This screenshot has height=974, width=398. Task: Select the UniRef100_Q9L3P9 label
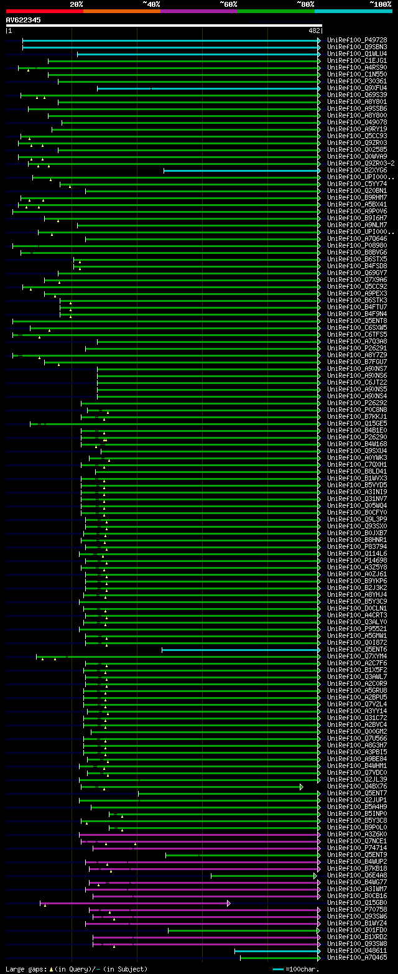pos(357,520)
